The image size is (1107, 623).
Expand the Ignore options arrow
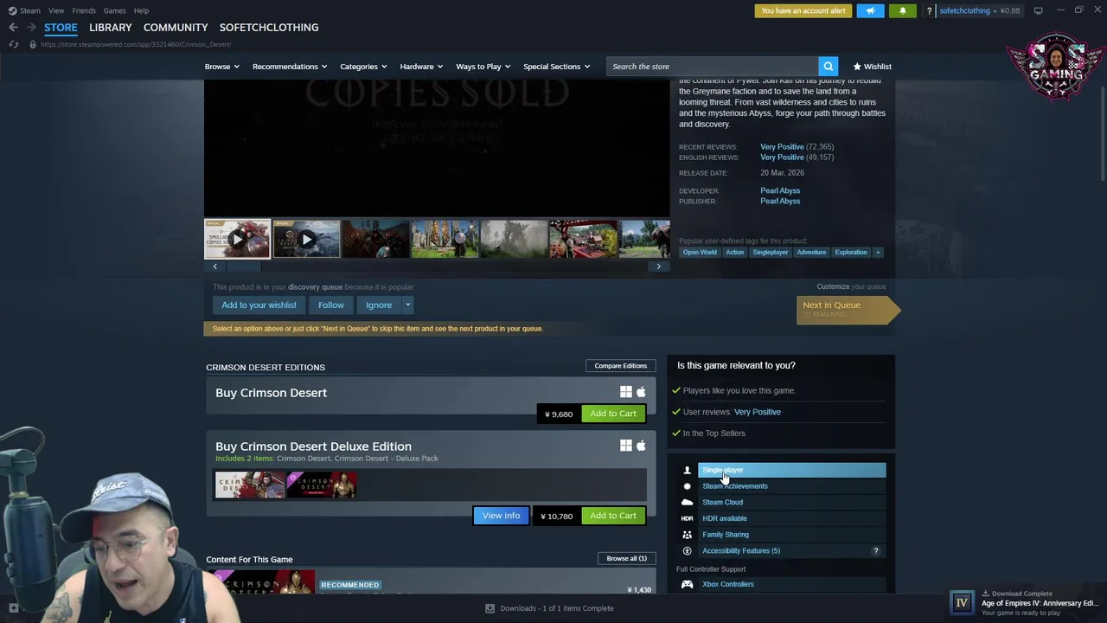tap(407, 305)
